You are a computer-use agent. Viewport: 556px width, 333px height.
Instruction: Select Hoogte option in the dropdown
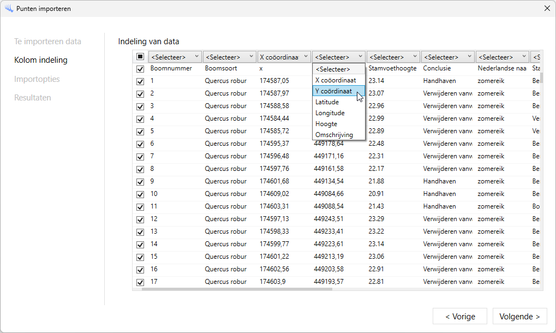tap(326, 124)
